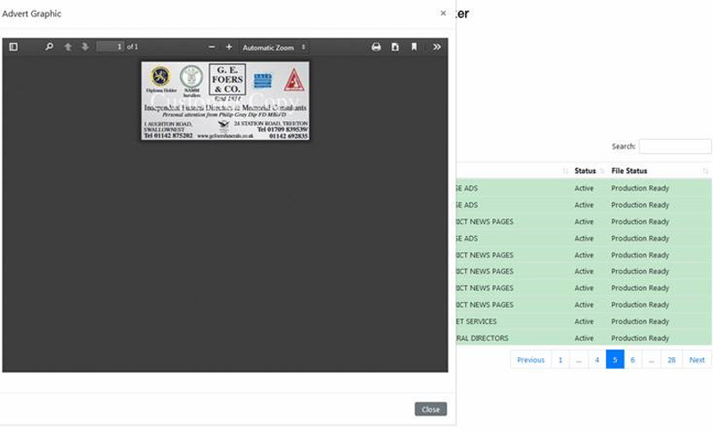Sort by the File Status column

(660, 171)
